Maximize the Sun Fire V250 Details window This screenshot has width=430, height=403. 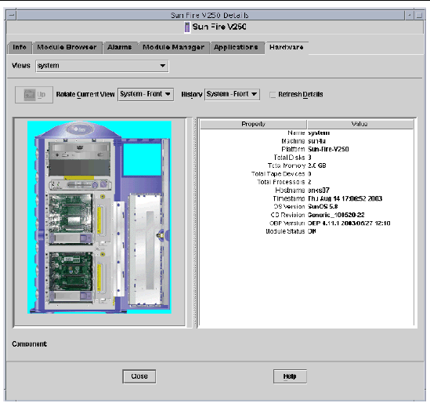(419, 15)
